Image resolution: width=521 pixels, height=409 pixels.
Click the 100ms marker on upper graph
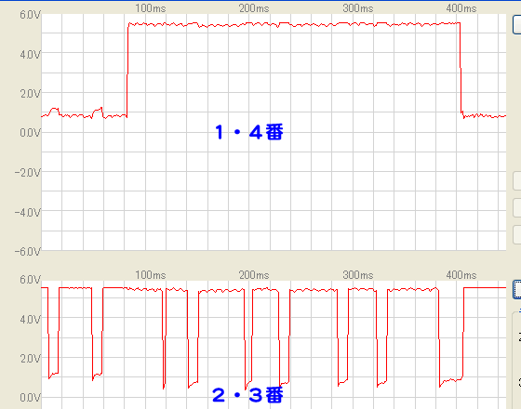click(150, 8)
